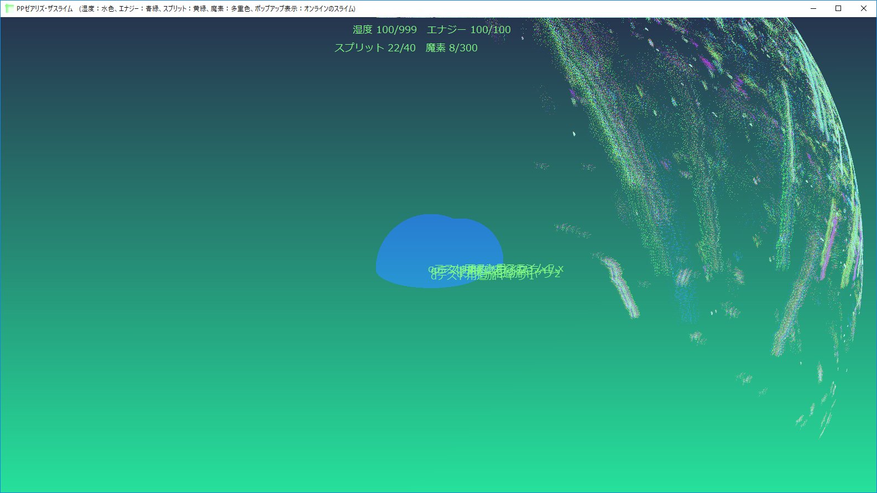Click the PPゼアリズ・ザスライム title text

point(44,9)
